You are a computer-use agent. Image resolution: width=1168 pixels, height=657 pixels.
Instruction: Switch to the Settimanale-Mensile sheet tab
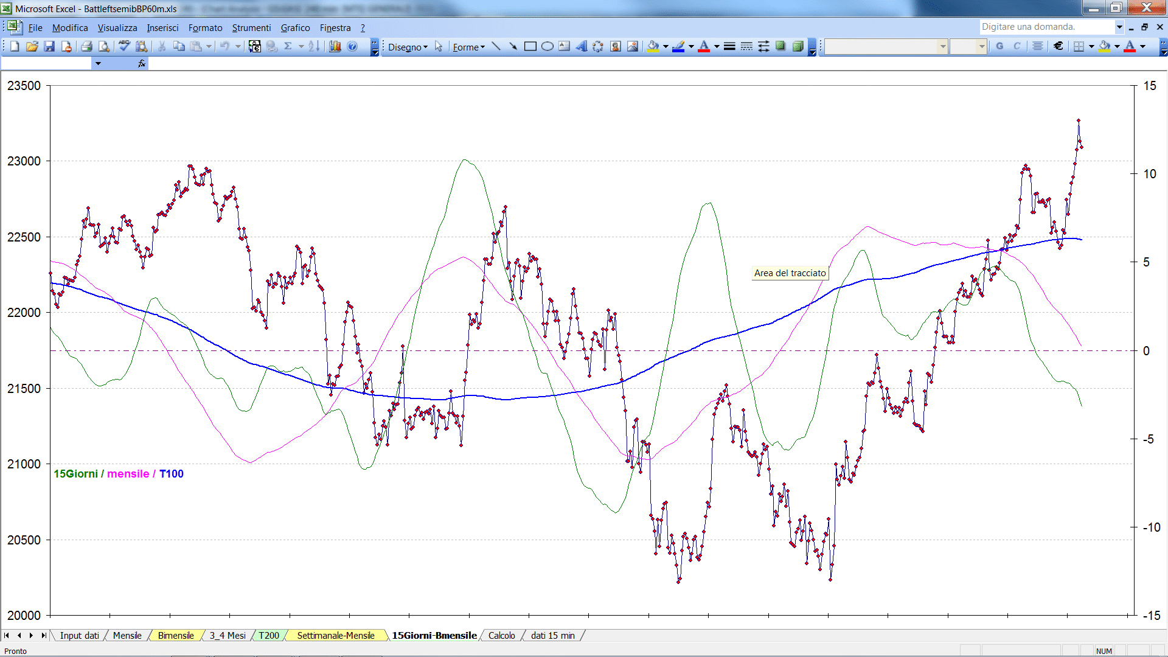pos(336,636)
